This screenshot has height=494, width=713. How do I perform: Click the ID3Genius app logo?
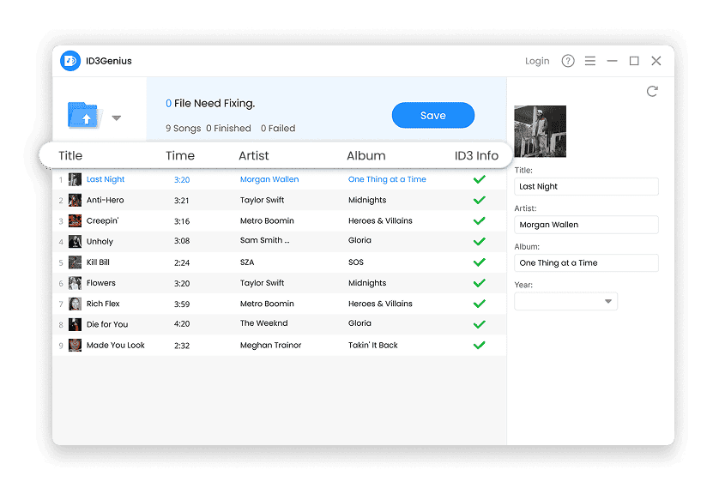tap(70, 61)
